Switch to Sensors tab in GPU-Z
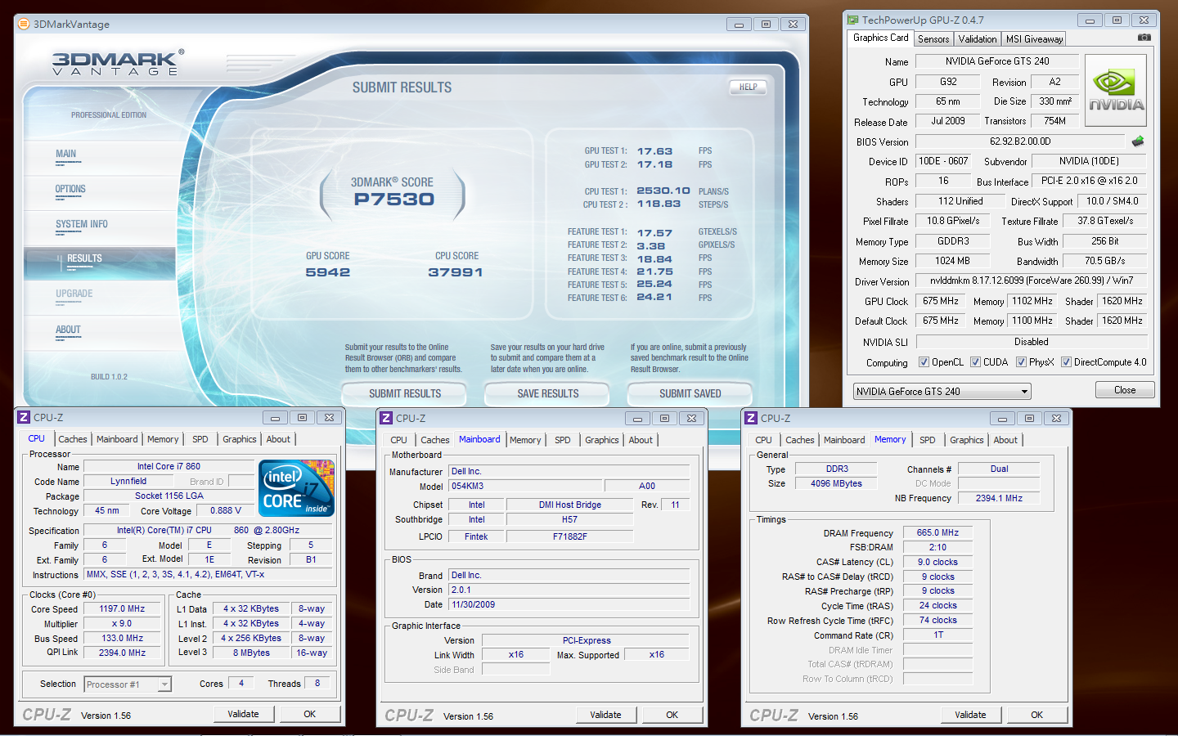The height and width of the screenshot is (736, 1178). pyautogui.click(x=933, y=39)
